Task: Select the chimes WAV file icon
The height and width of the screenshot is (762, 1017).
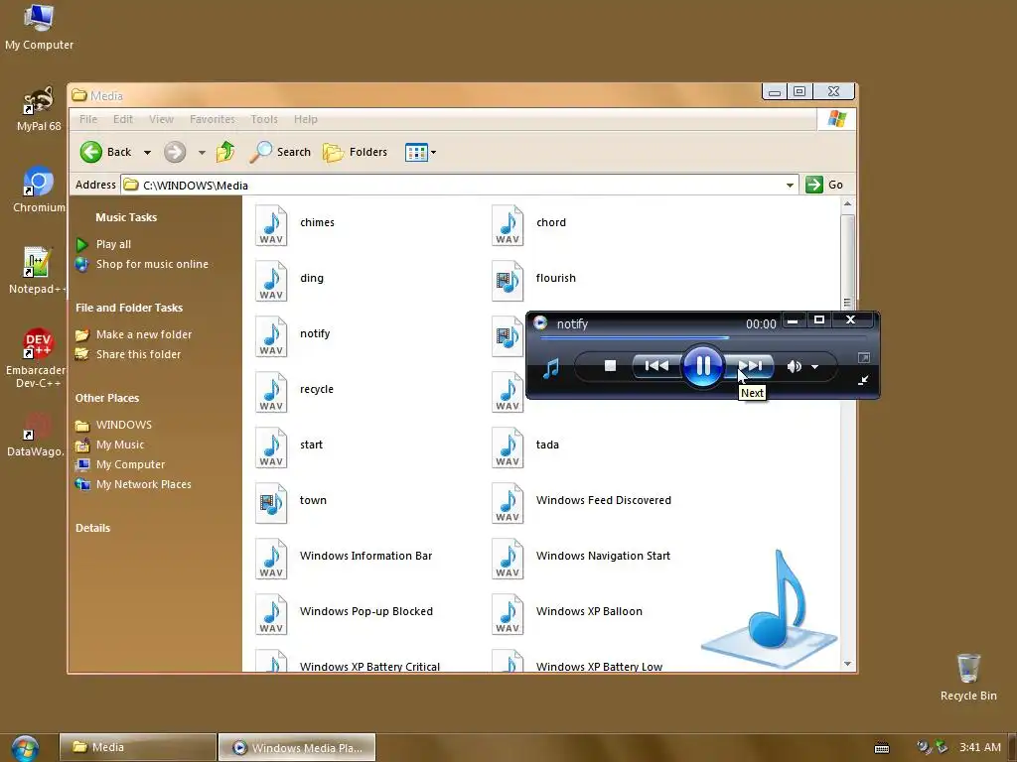Action: (271, 225)
